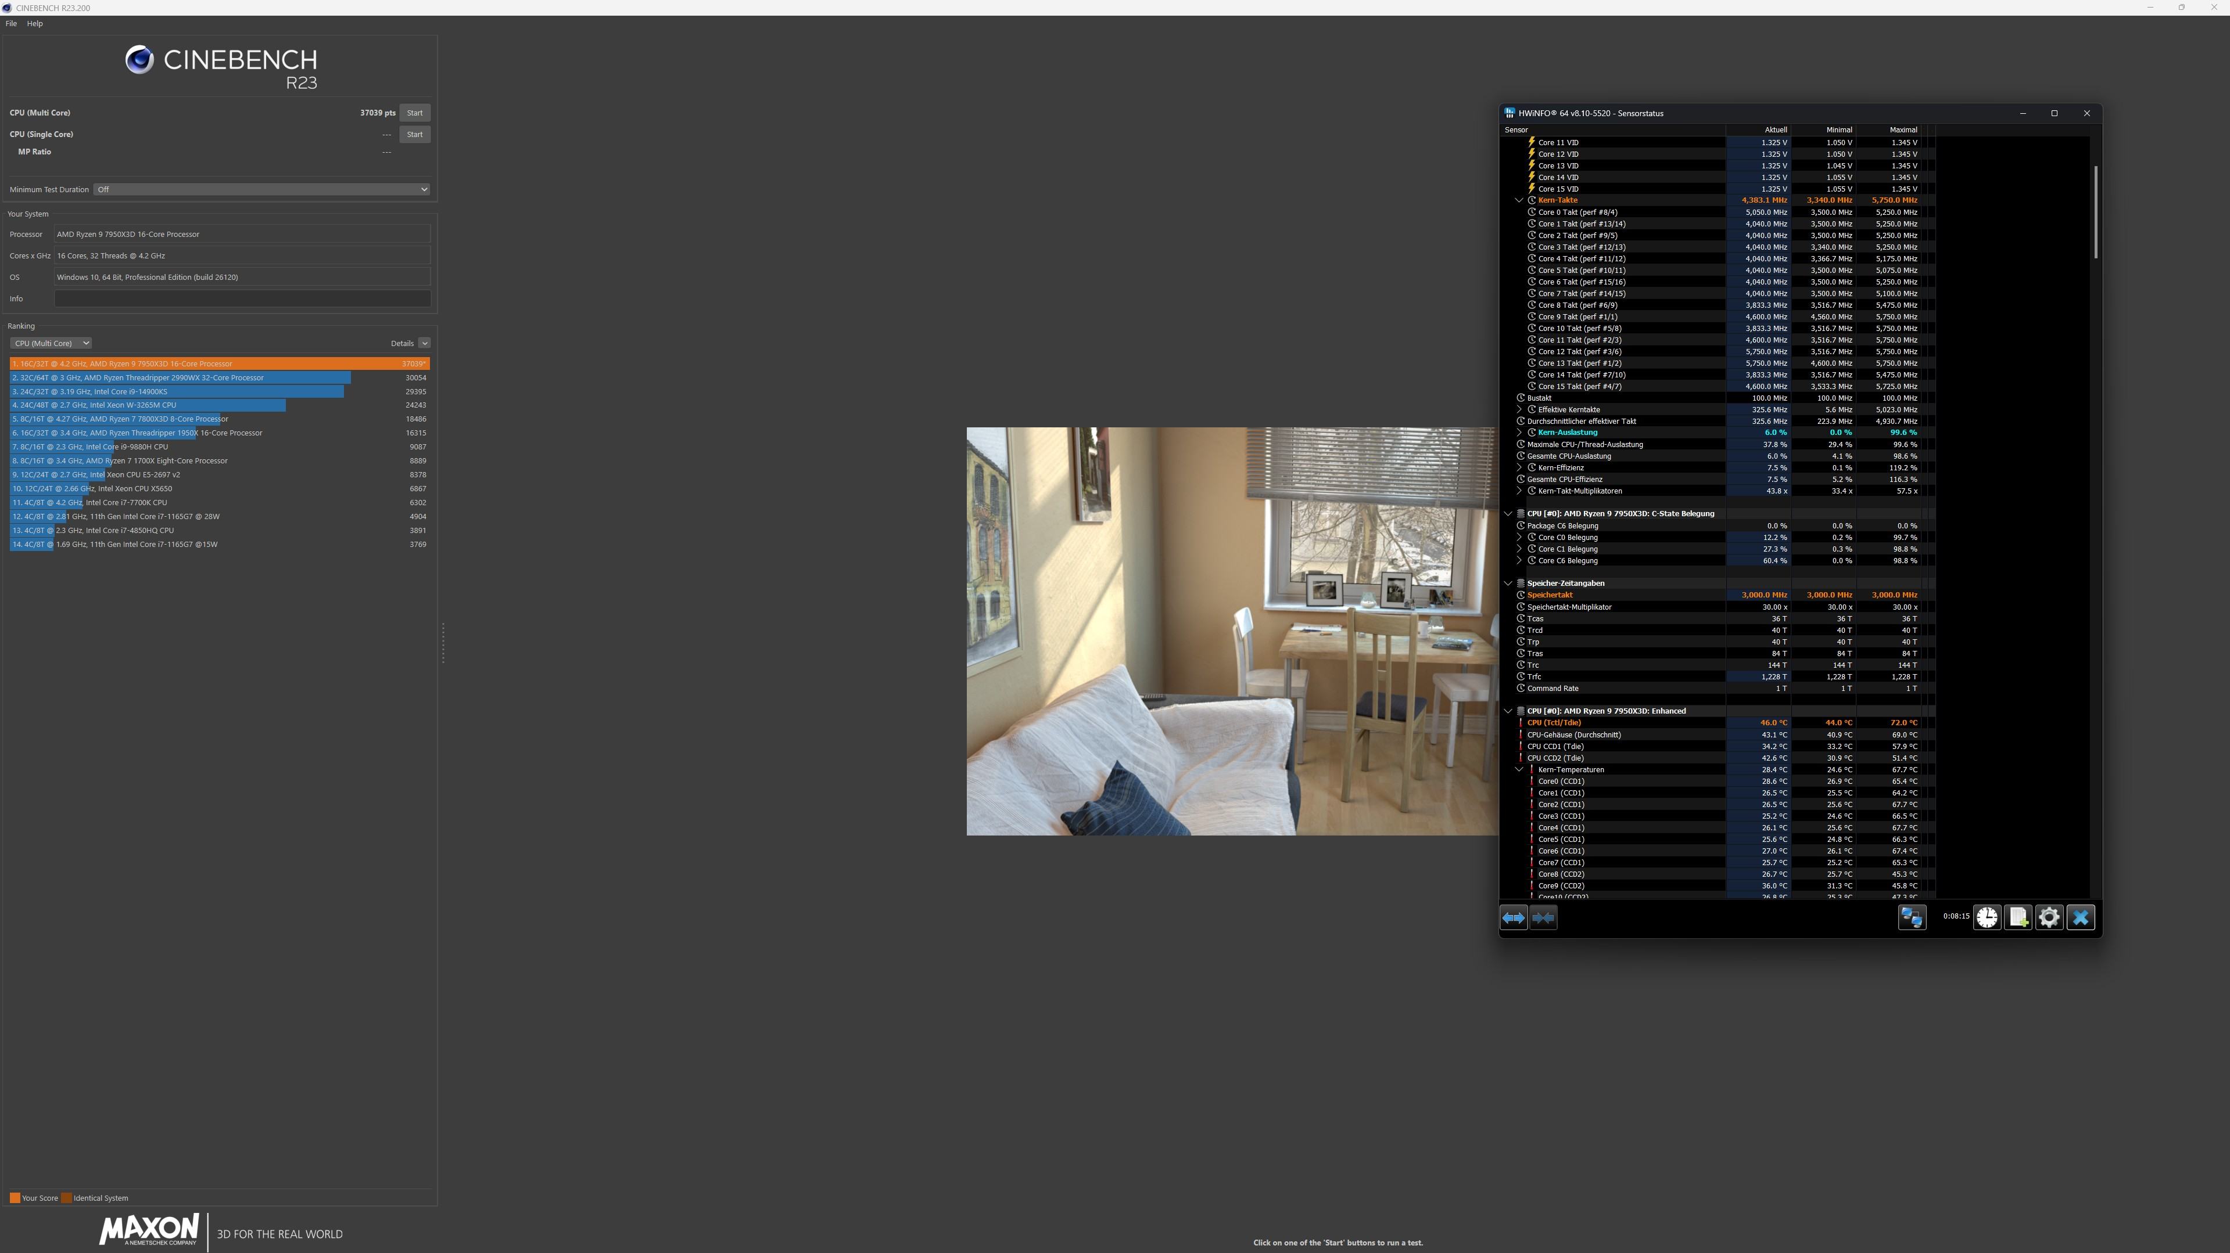Reset sensor min/max with the clock icon
The width and height of the screenshot is (2230, 1253).
[1987, 918]
